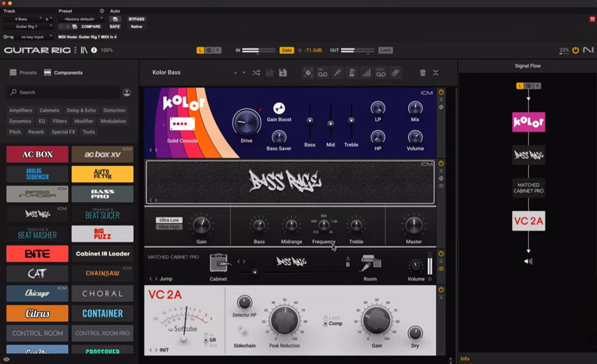Toggle the browser library icon beside Guitar Rig logo
Viewport: 597px width, 364px height.
[x=84, y=50]
